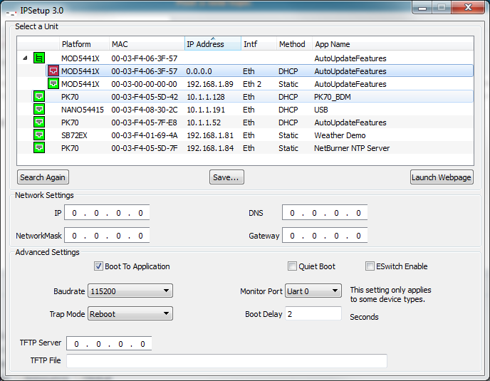Sort by the Platform column header
Screen dimensions: 490x381
pos(84,43)
